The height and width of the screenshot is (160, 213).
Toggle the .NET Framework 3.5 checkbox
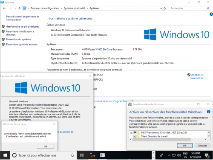click(x=135, y=132)
